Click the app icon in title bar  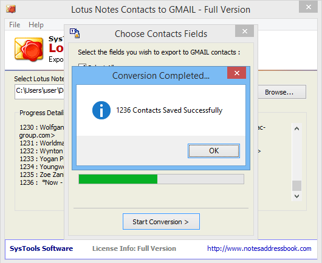click(11, 9)
